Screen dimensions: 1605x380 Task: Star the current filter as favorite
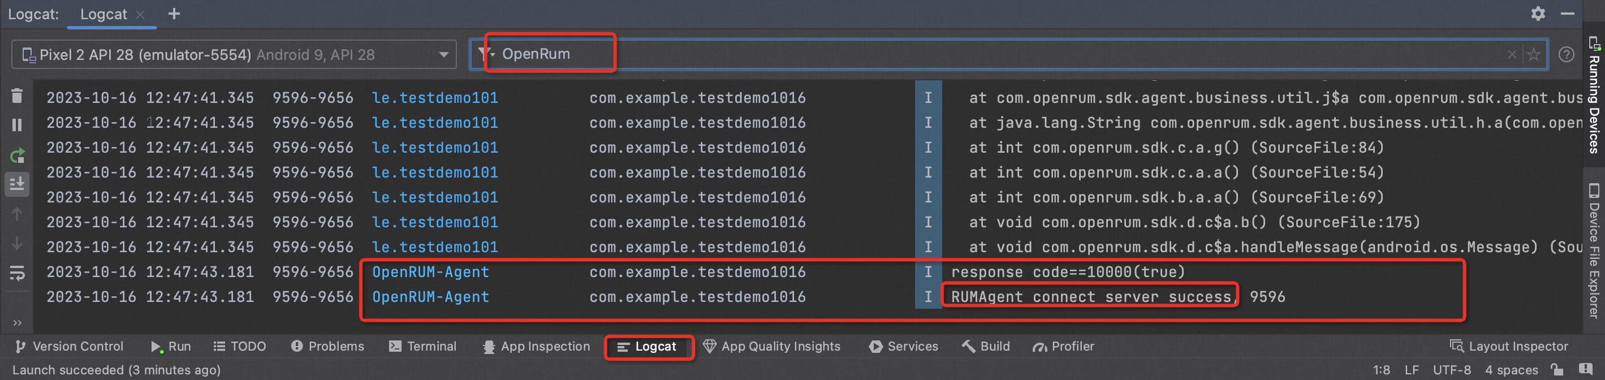click(x=1533, y=54)
